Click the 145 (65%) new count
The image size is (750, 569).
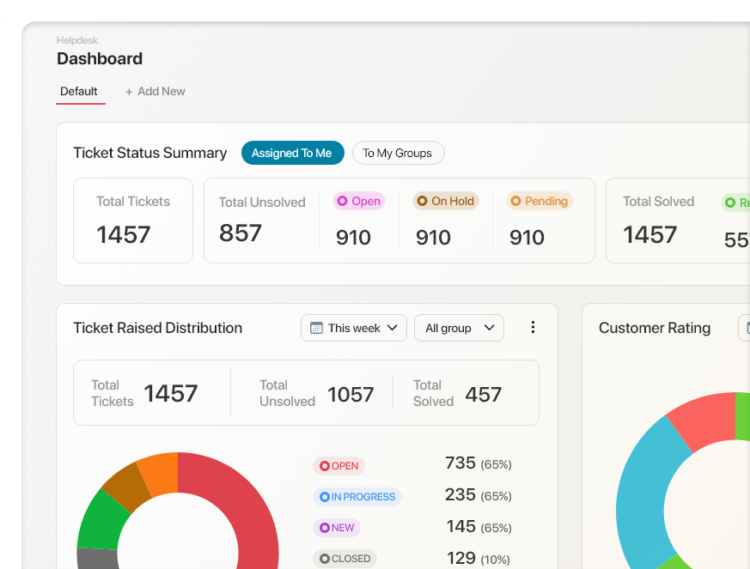coord(479,527)
